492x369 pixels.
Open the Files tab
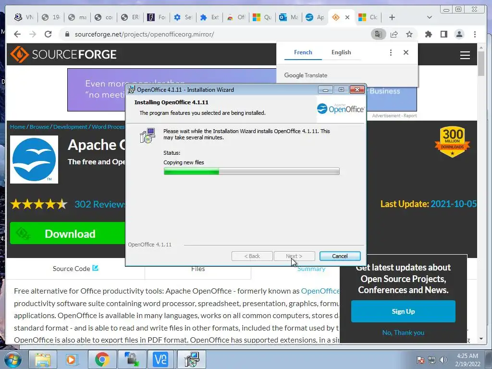(197, 269)
